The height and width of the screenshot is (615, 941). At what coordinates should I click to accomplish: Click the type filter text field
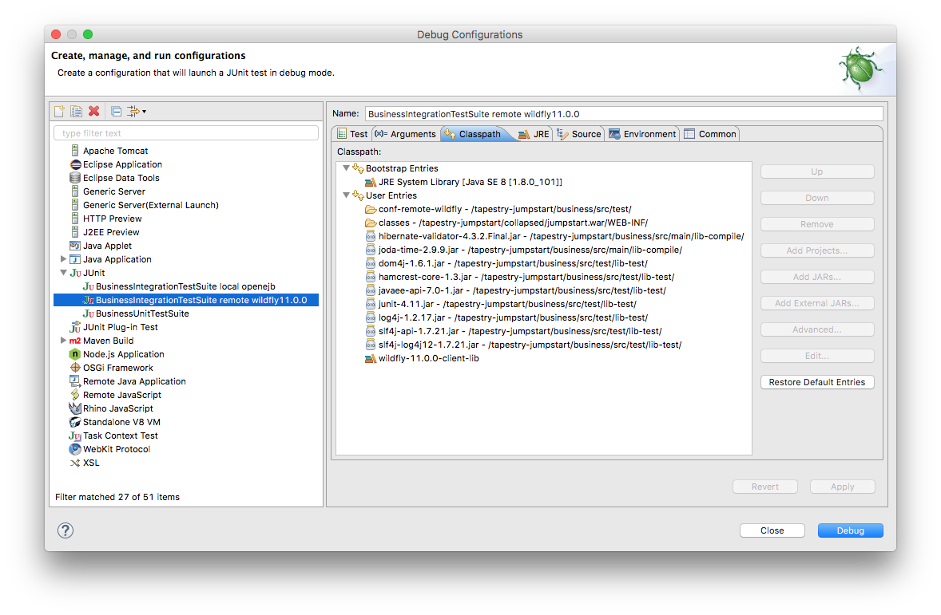click(186, 133)
